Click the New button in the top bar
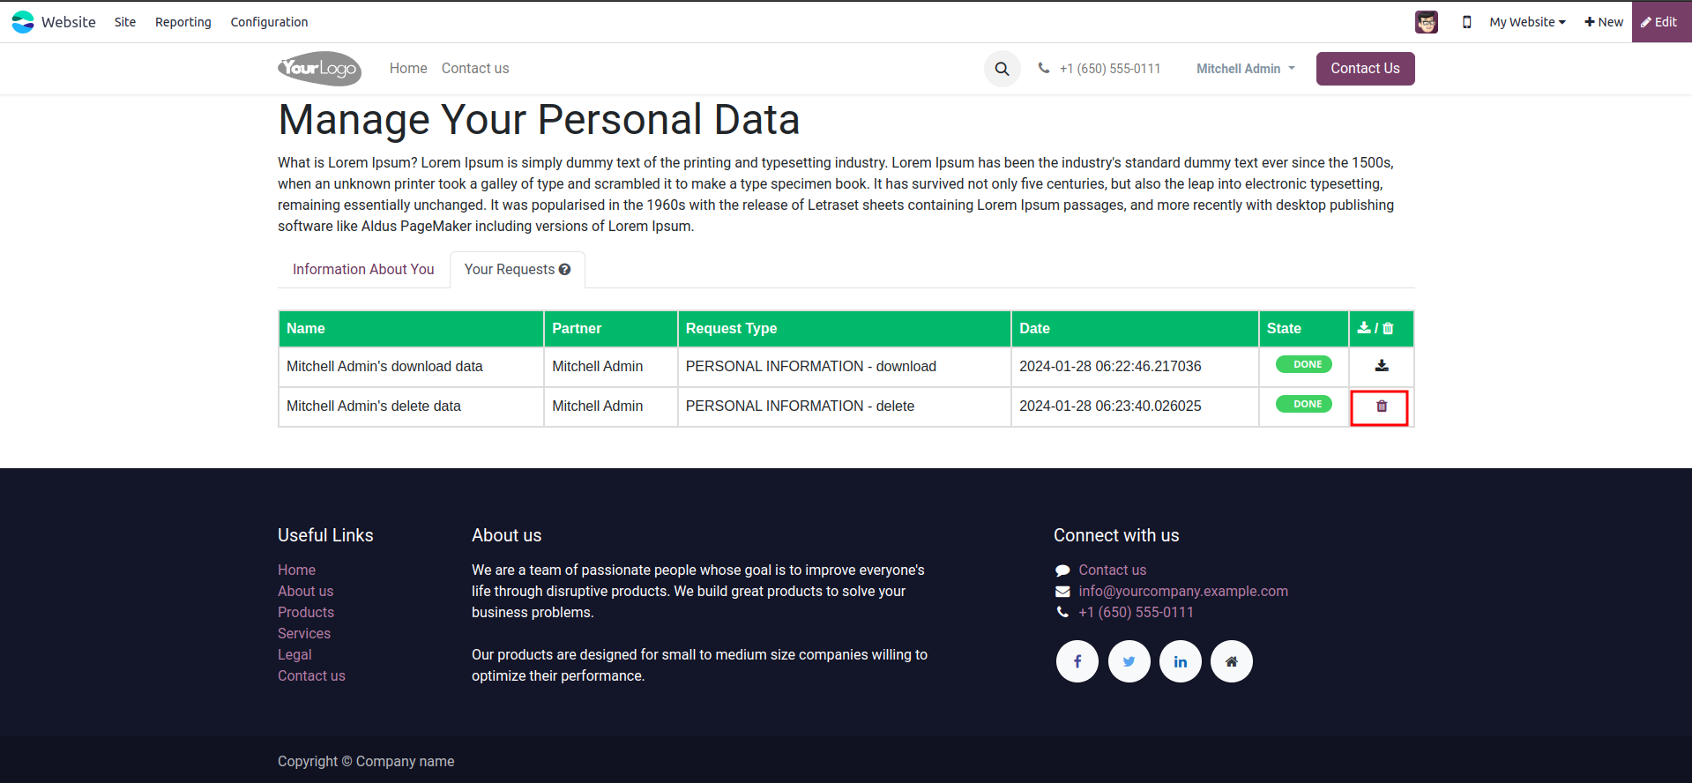 tap(1603, 22)
